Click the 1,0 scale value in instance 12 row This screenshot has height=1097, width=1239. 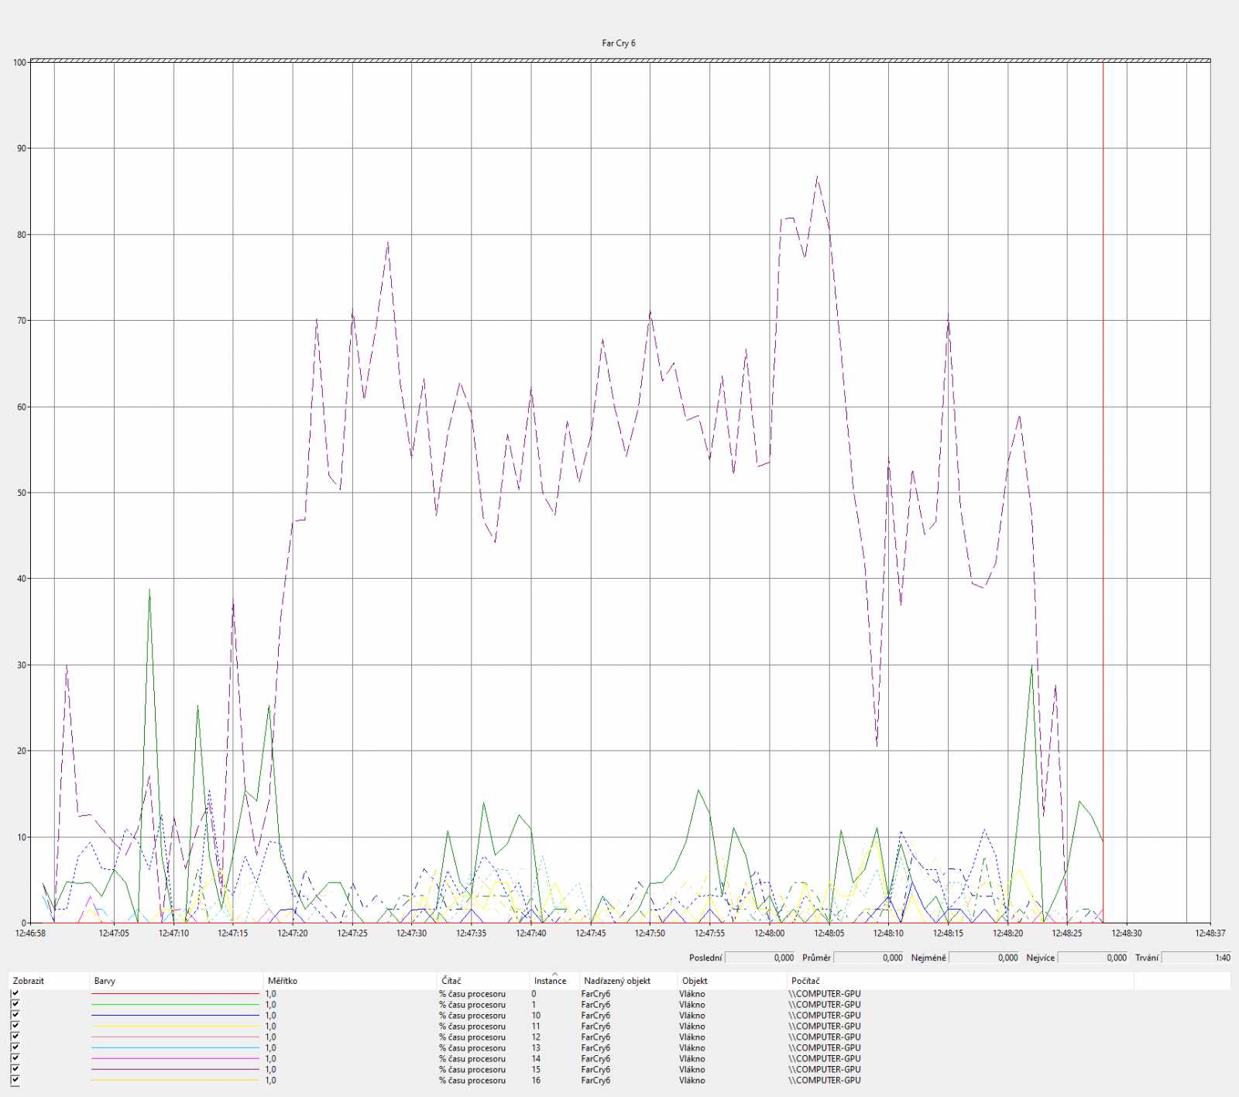(x=270, y=1037)
